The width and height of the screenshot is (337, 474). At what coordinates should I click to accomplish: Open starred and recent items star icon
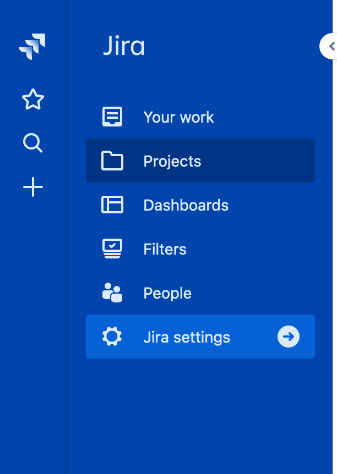[33, 99]
